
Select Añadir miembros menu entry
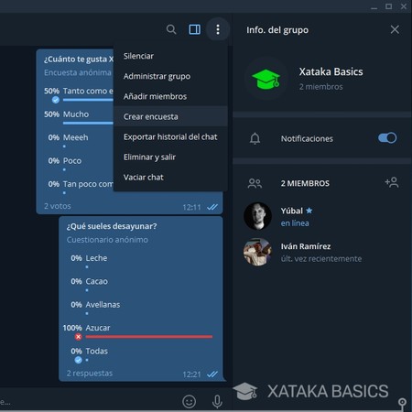(170, 96)
